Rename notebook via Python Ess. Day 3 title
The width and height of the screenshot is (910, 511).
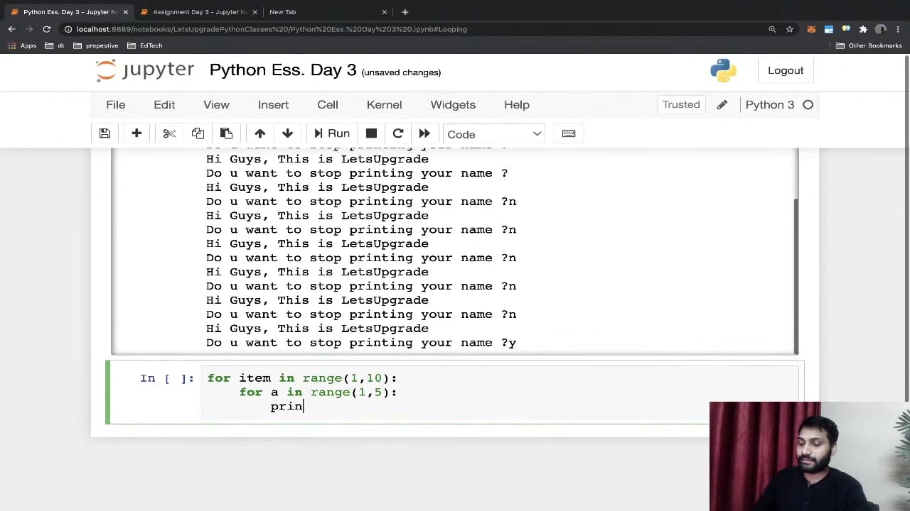point(283,70)
